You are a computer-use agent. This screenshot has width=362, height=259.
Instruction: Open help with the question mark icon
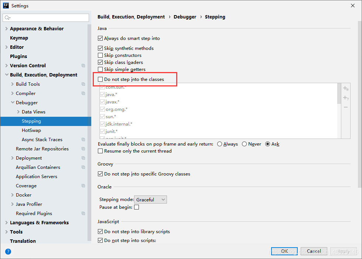[8, 252]
